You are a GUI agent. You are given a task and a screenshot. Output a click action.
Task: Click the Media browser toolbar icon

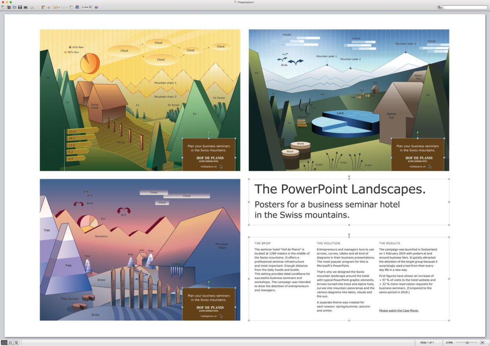pos(77,7)
